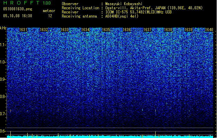Click the 1635 time marker label
This screenshot has width=217, height=138.
coord(106,30)
